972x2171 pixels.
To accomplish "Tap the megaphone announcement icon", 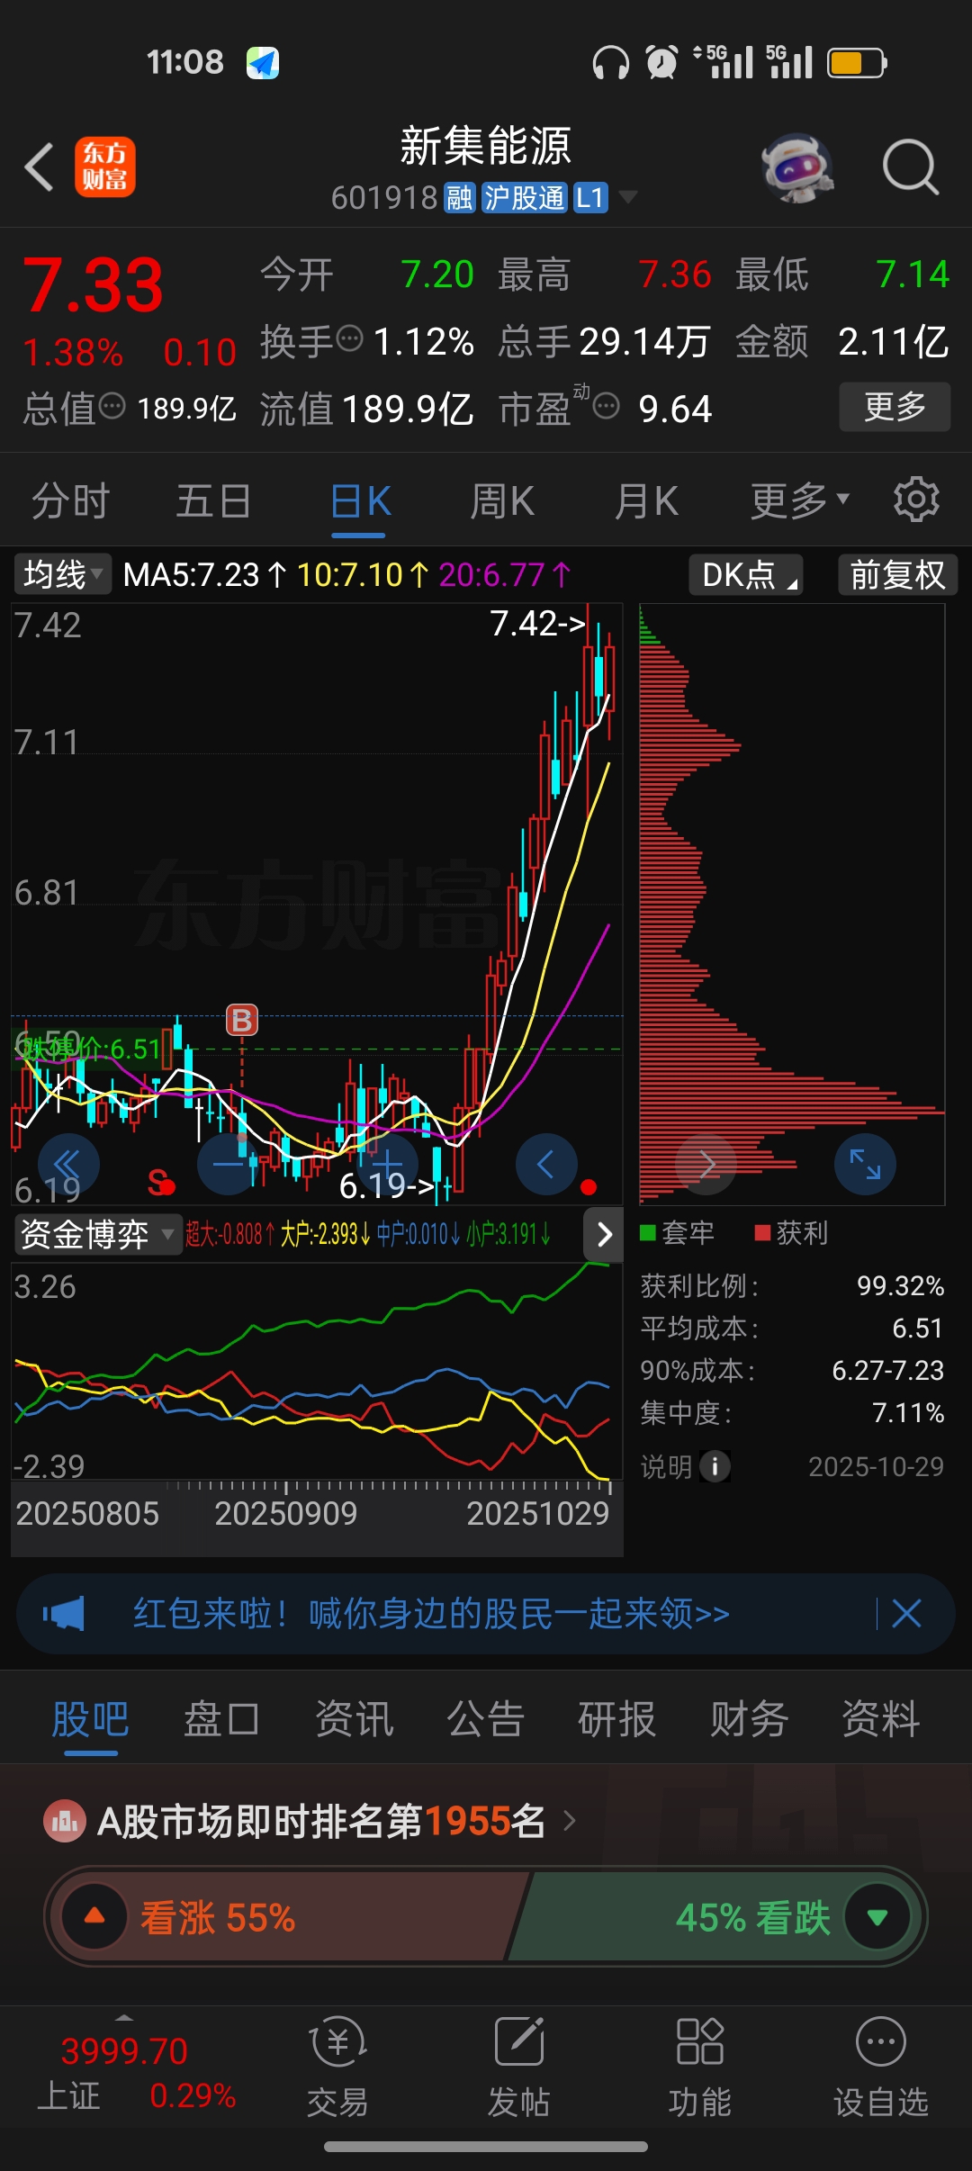I will click(x=64, y=1614).
